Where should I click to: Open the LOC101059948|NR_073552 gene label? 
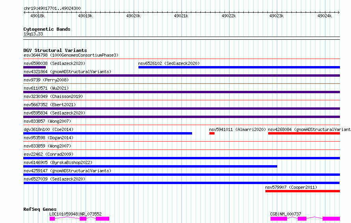click(75, 214)
